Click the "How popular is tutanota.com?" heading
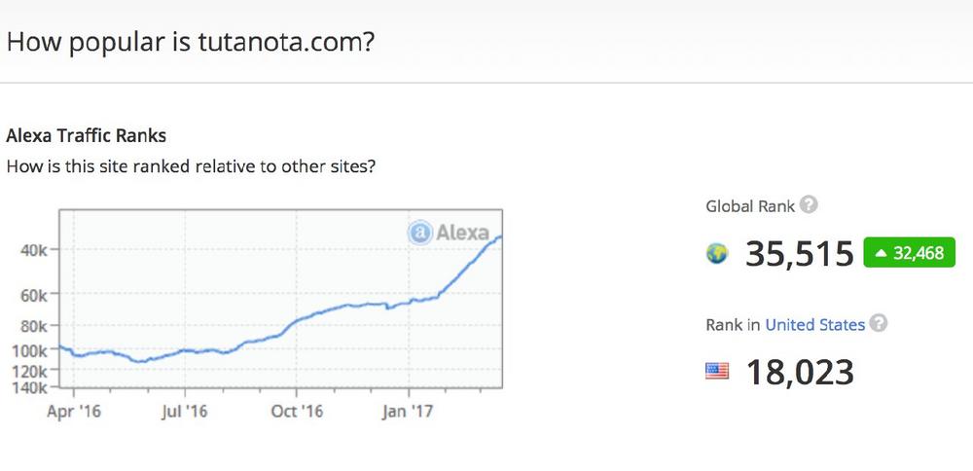The width and height of the screenshot is (973, 471). click(x=191, y=43)
